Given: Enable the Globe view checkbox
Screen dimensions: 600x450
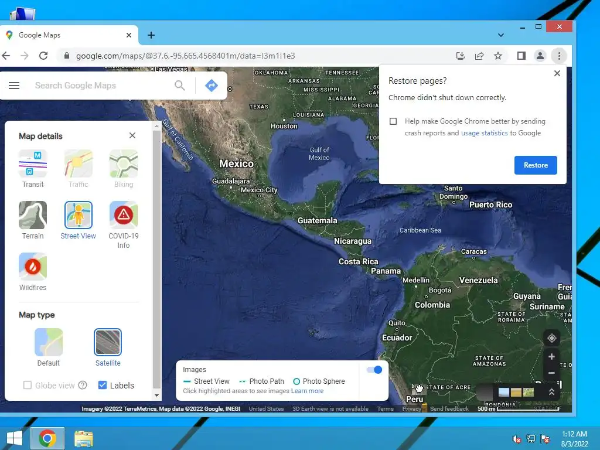Looking at the screenshot, I should [27, 385].
